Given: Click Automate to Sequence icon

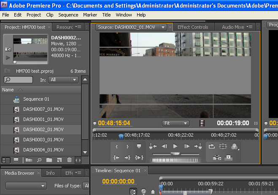Looking at the screenshot, I should pyautogui.click(x=29, y=160).
